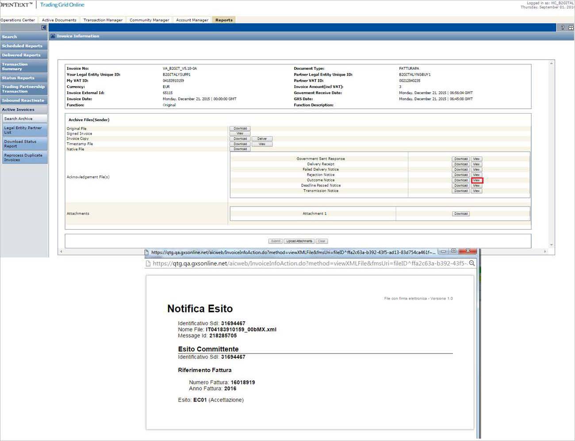Open the help question mark icon
The height and width of the screenshot is (441, 575).
(x=563, y=27)
